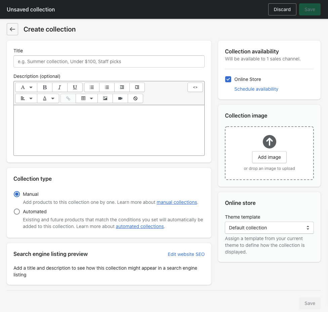328x312 pixels.
Task: Open the text formatting style dropdown
Action: (26, 87)
